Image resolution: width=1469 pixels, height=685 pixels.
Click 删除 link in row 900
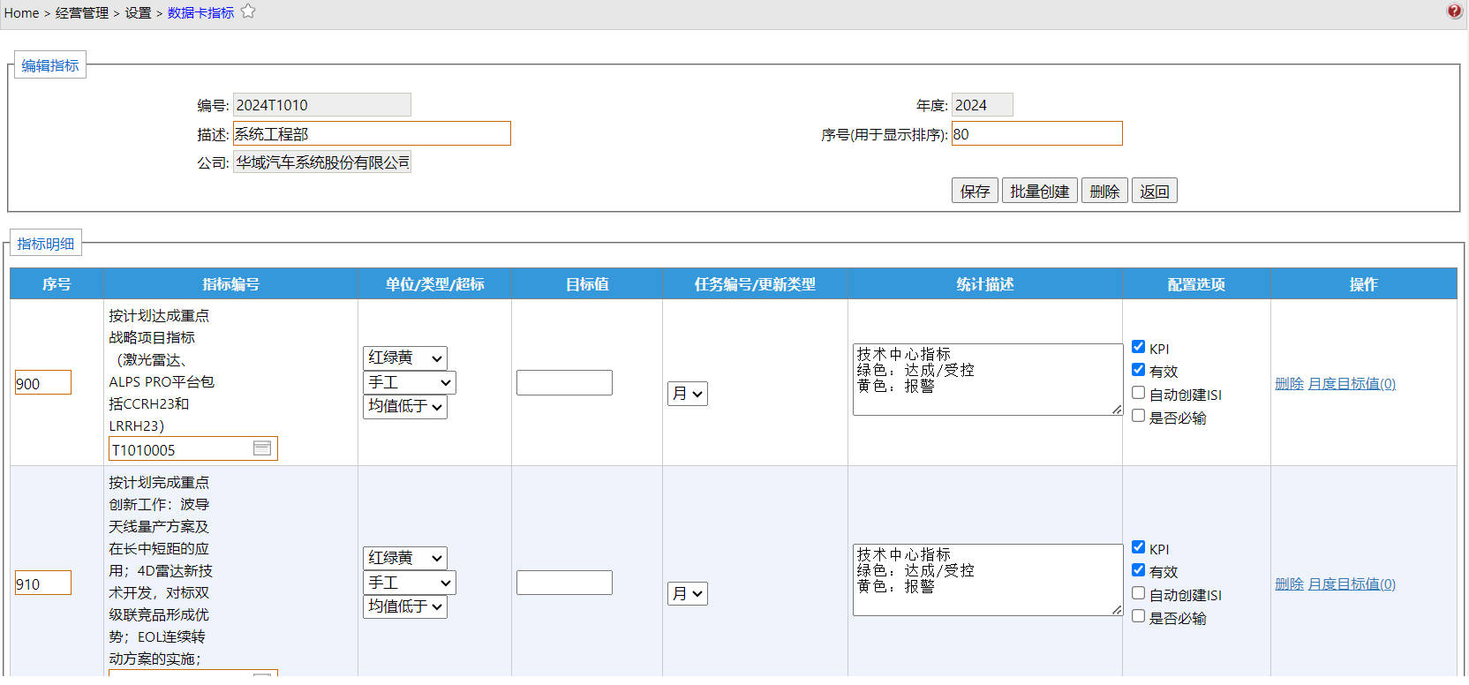pyautogui.click(x=1289, y=383)
